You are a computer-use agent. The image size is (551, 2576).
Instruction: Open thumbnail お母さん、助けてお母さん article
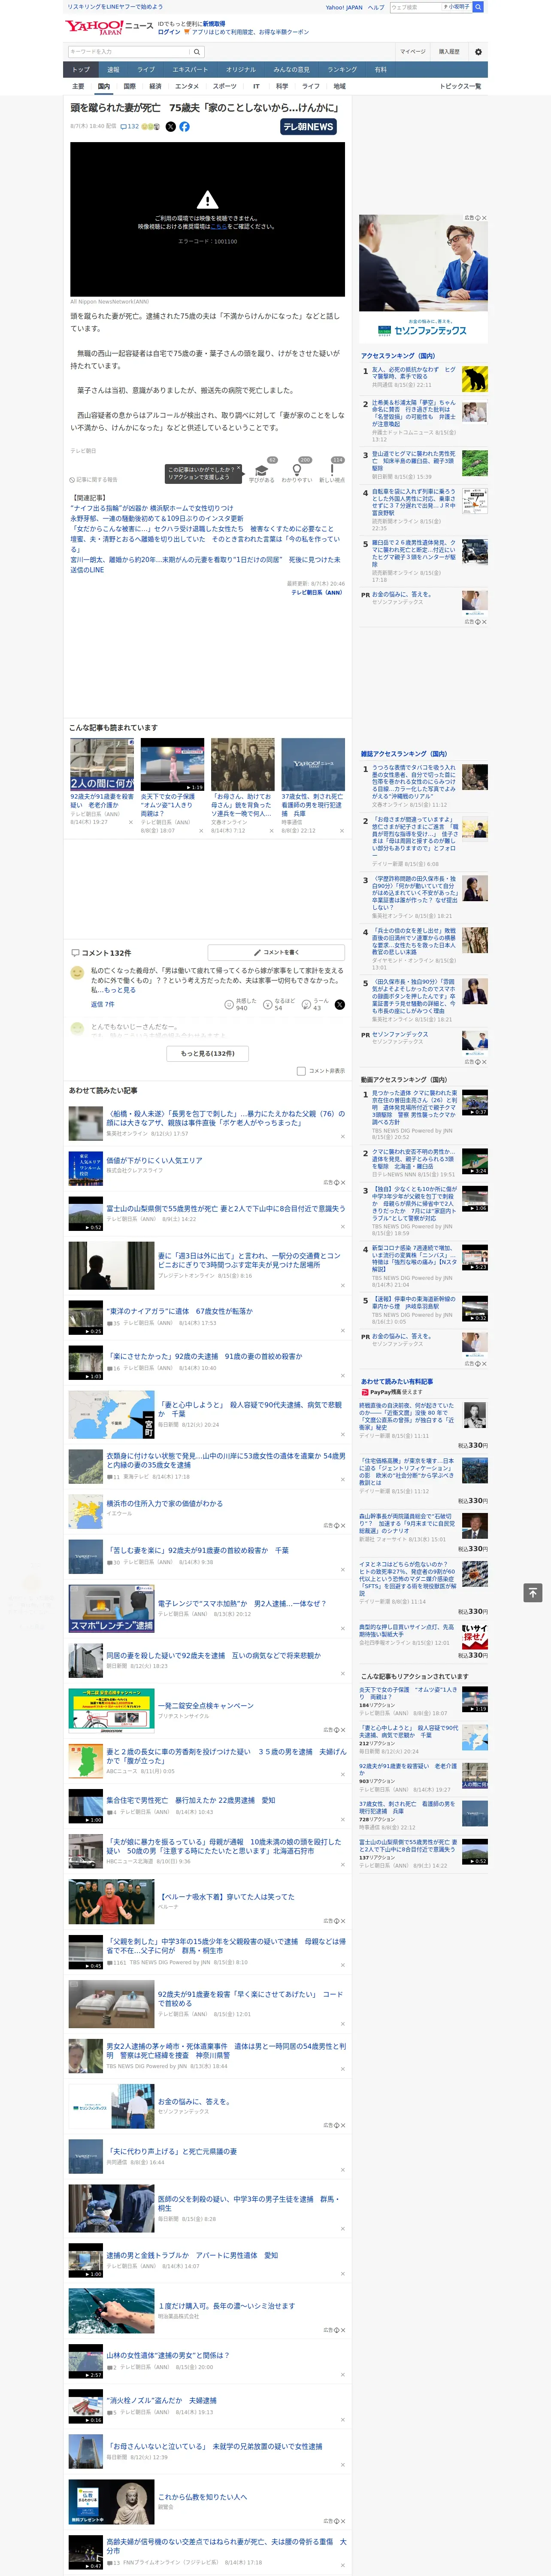[242, 765]
